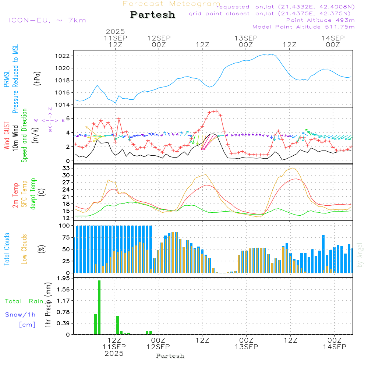
Task: Click the Wind GUST axis label
Action: (x=7, y=136)
